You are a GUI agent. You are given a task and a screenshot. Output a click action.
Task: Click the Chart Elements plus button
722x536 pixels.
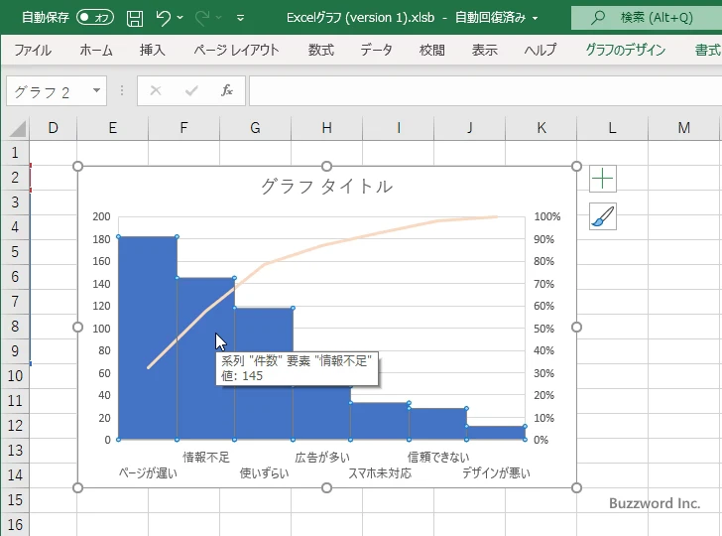click(x=603, y=179)
